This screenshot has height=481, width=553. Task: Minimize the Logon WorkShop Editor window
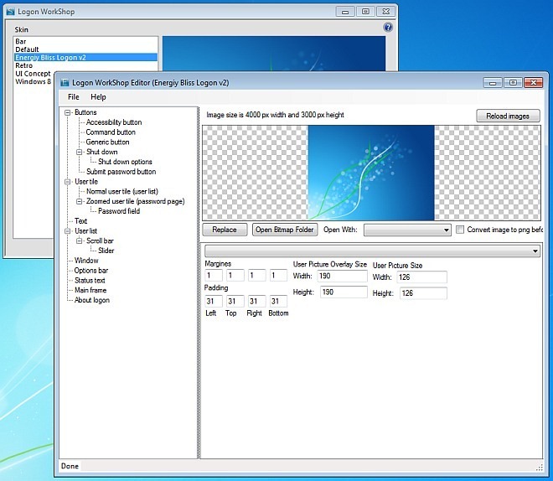coord(493,83)
